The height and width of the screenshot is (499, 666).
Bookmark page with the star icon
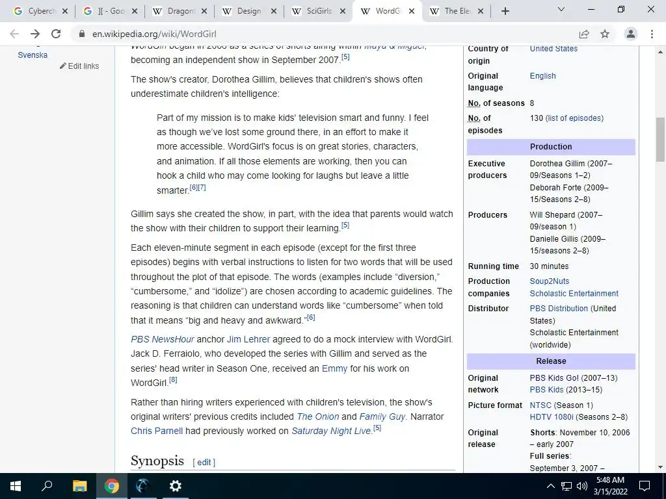click(605, 34)
